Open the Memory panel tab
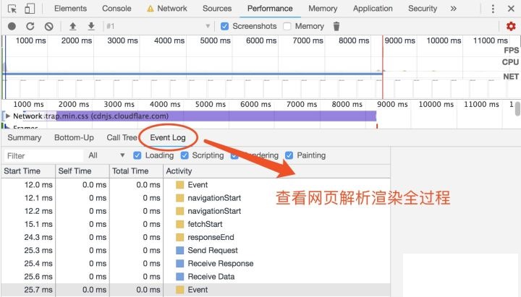Screen dimensions: 521x297 click(323, 9)
